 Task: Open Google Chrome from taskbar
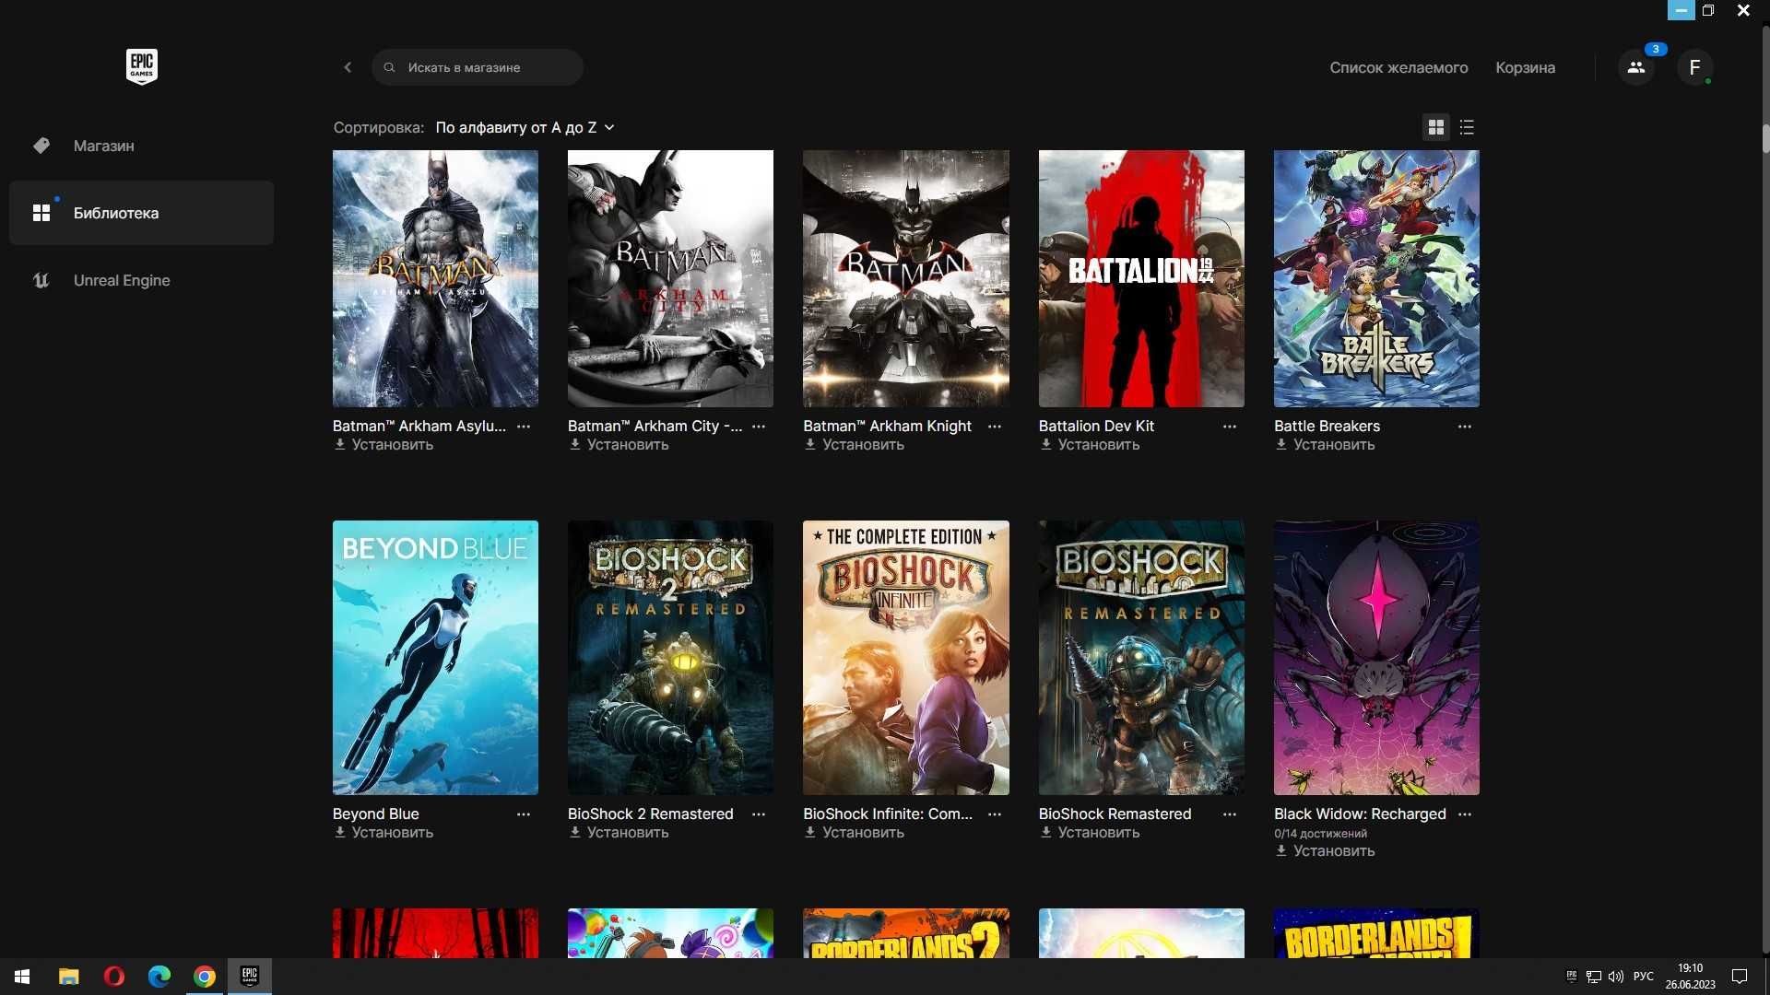[204, 977]
